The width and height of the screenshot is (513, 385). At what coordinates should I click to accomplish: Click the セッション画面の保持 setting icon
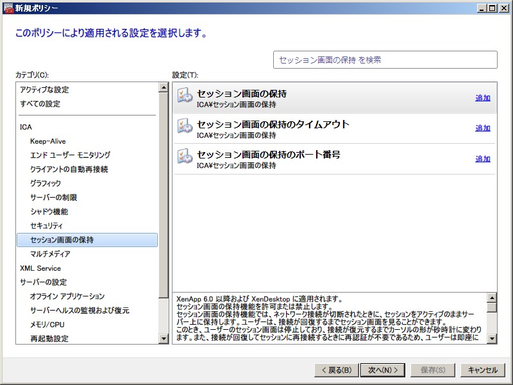point(185,95)
